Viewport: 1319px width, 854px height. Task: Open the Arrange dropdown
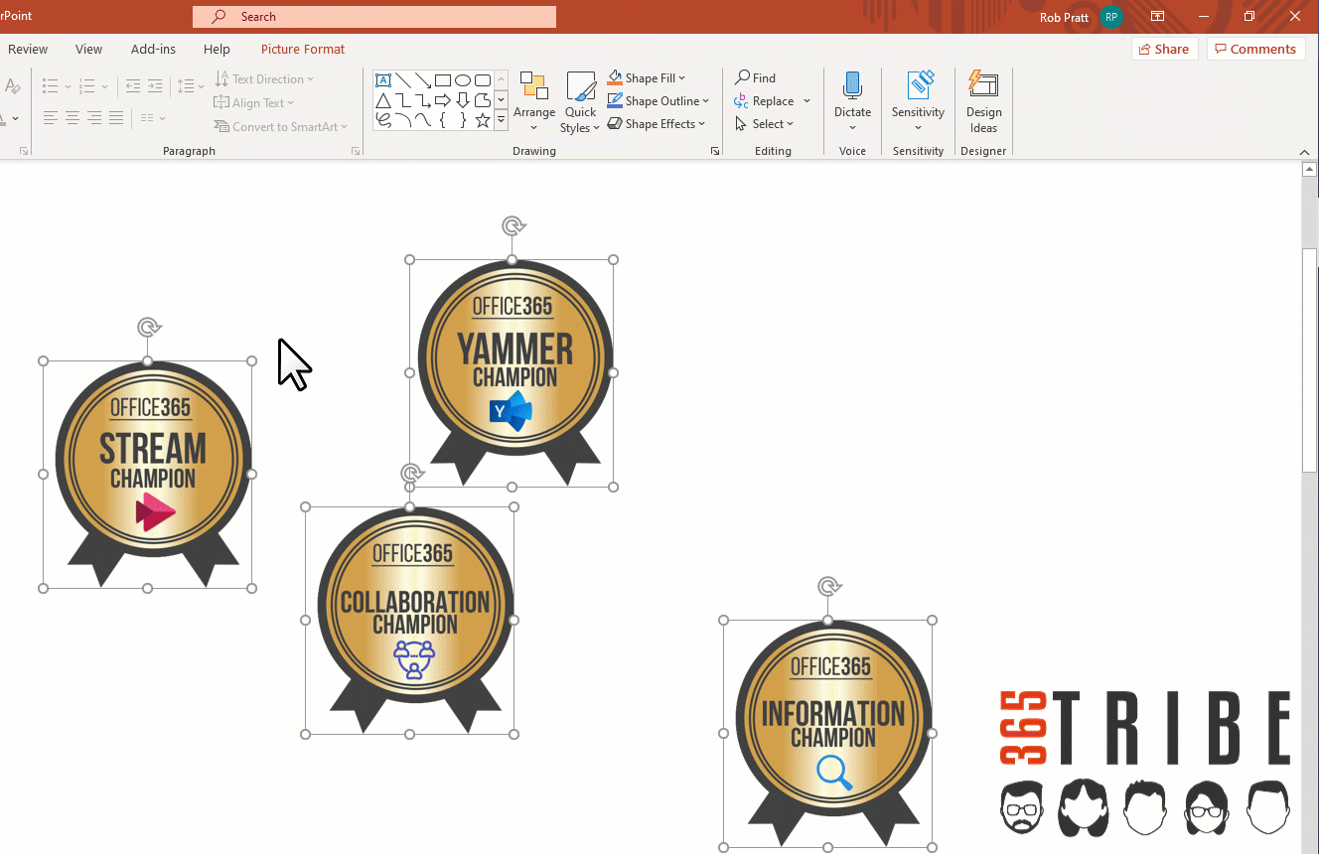tap(534, 101)
